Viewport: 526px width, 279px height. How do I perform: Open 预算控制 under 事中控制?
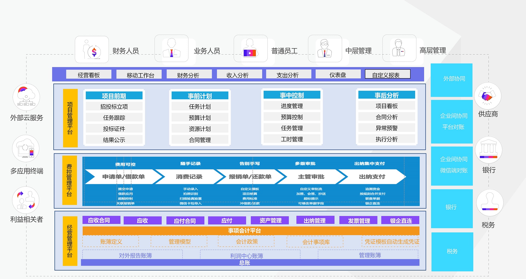tap(292, 117)
